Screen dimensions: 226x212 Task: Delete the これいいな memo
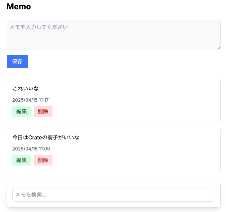(x=43, y=111)
